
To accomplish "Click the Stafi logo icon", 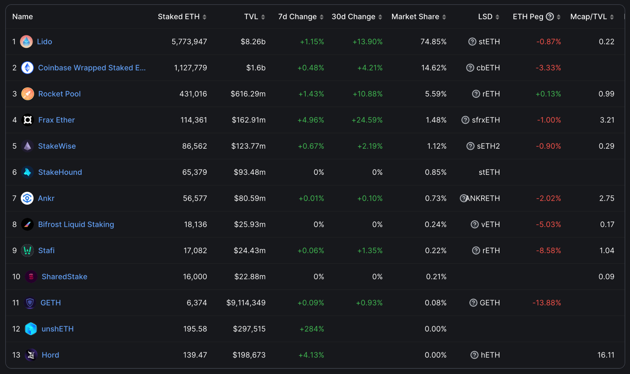I will point(27,251).
